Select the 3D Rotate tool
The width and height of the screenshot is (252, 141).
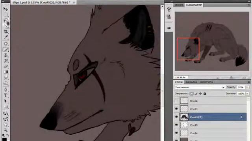(6, 113)
